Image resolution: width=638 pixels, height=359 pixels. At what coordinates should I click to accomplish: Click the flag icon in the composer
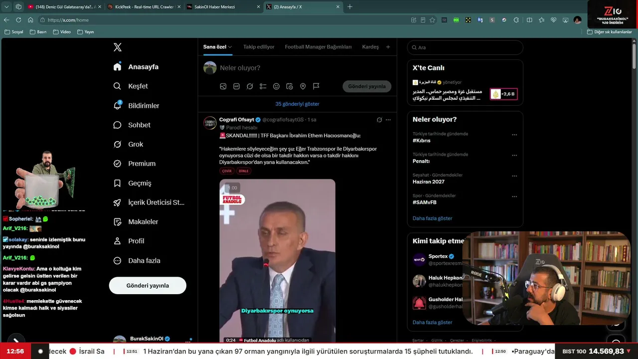316,86
